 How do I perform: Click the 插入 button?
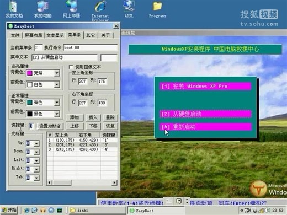click(93, 117)
